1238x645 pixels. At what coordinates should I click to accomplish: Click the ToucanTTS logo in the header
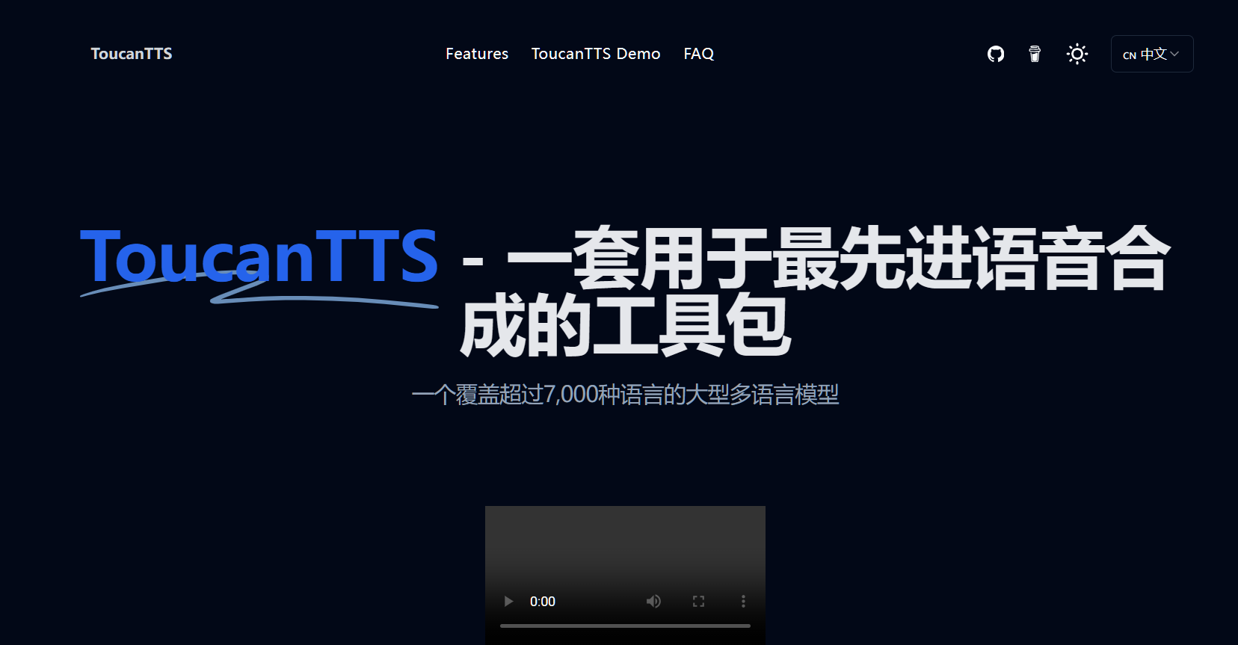[132, 54]
